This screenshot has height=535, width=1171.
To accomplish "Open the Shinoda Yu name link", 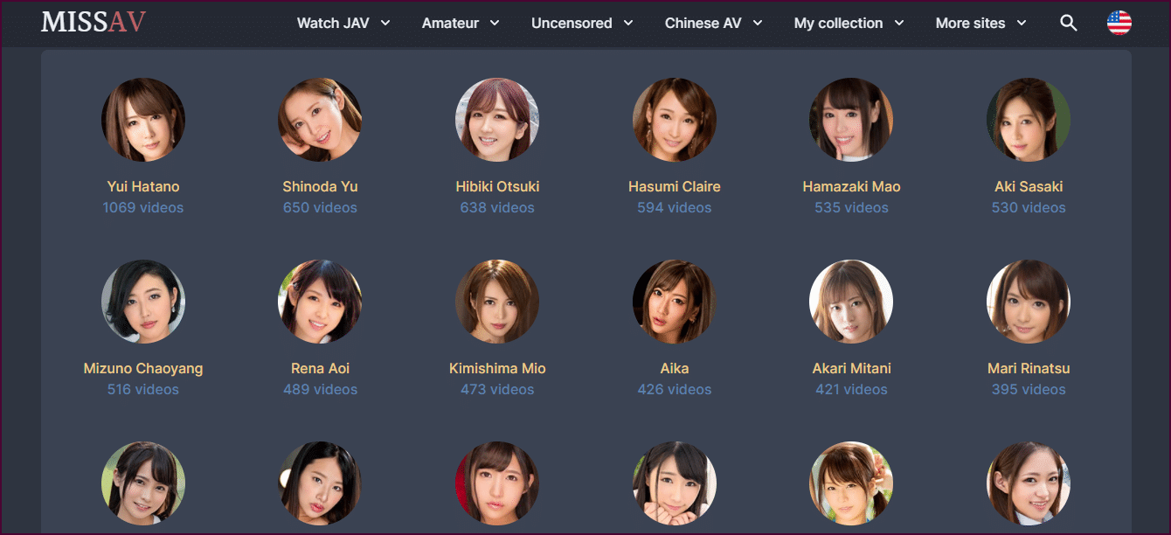I will tap(320, 186).
